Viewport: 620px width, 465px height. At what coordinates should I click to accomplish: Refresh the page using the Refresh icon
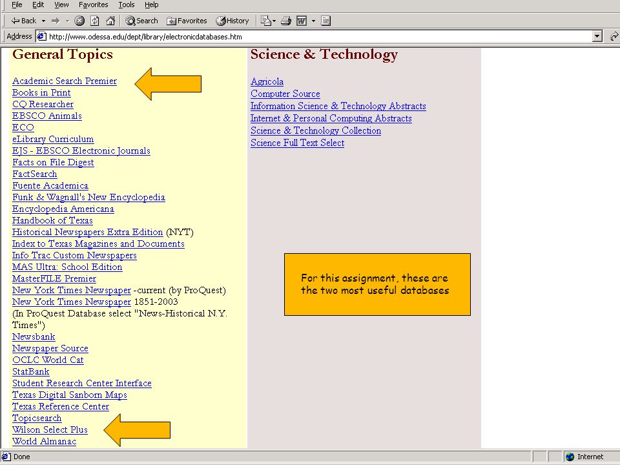[x=95, y=21]
